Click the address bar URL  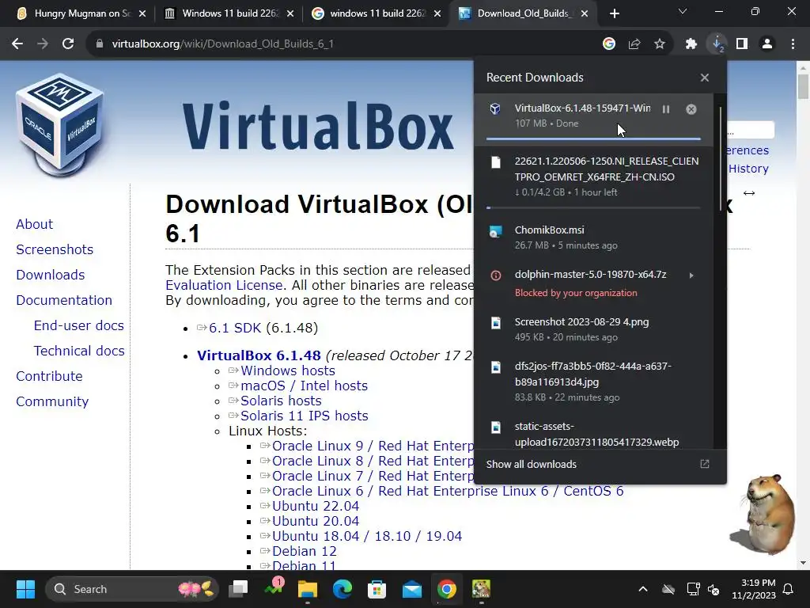(x=222, y=44)
